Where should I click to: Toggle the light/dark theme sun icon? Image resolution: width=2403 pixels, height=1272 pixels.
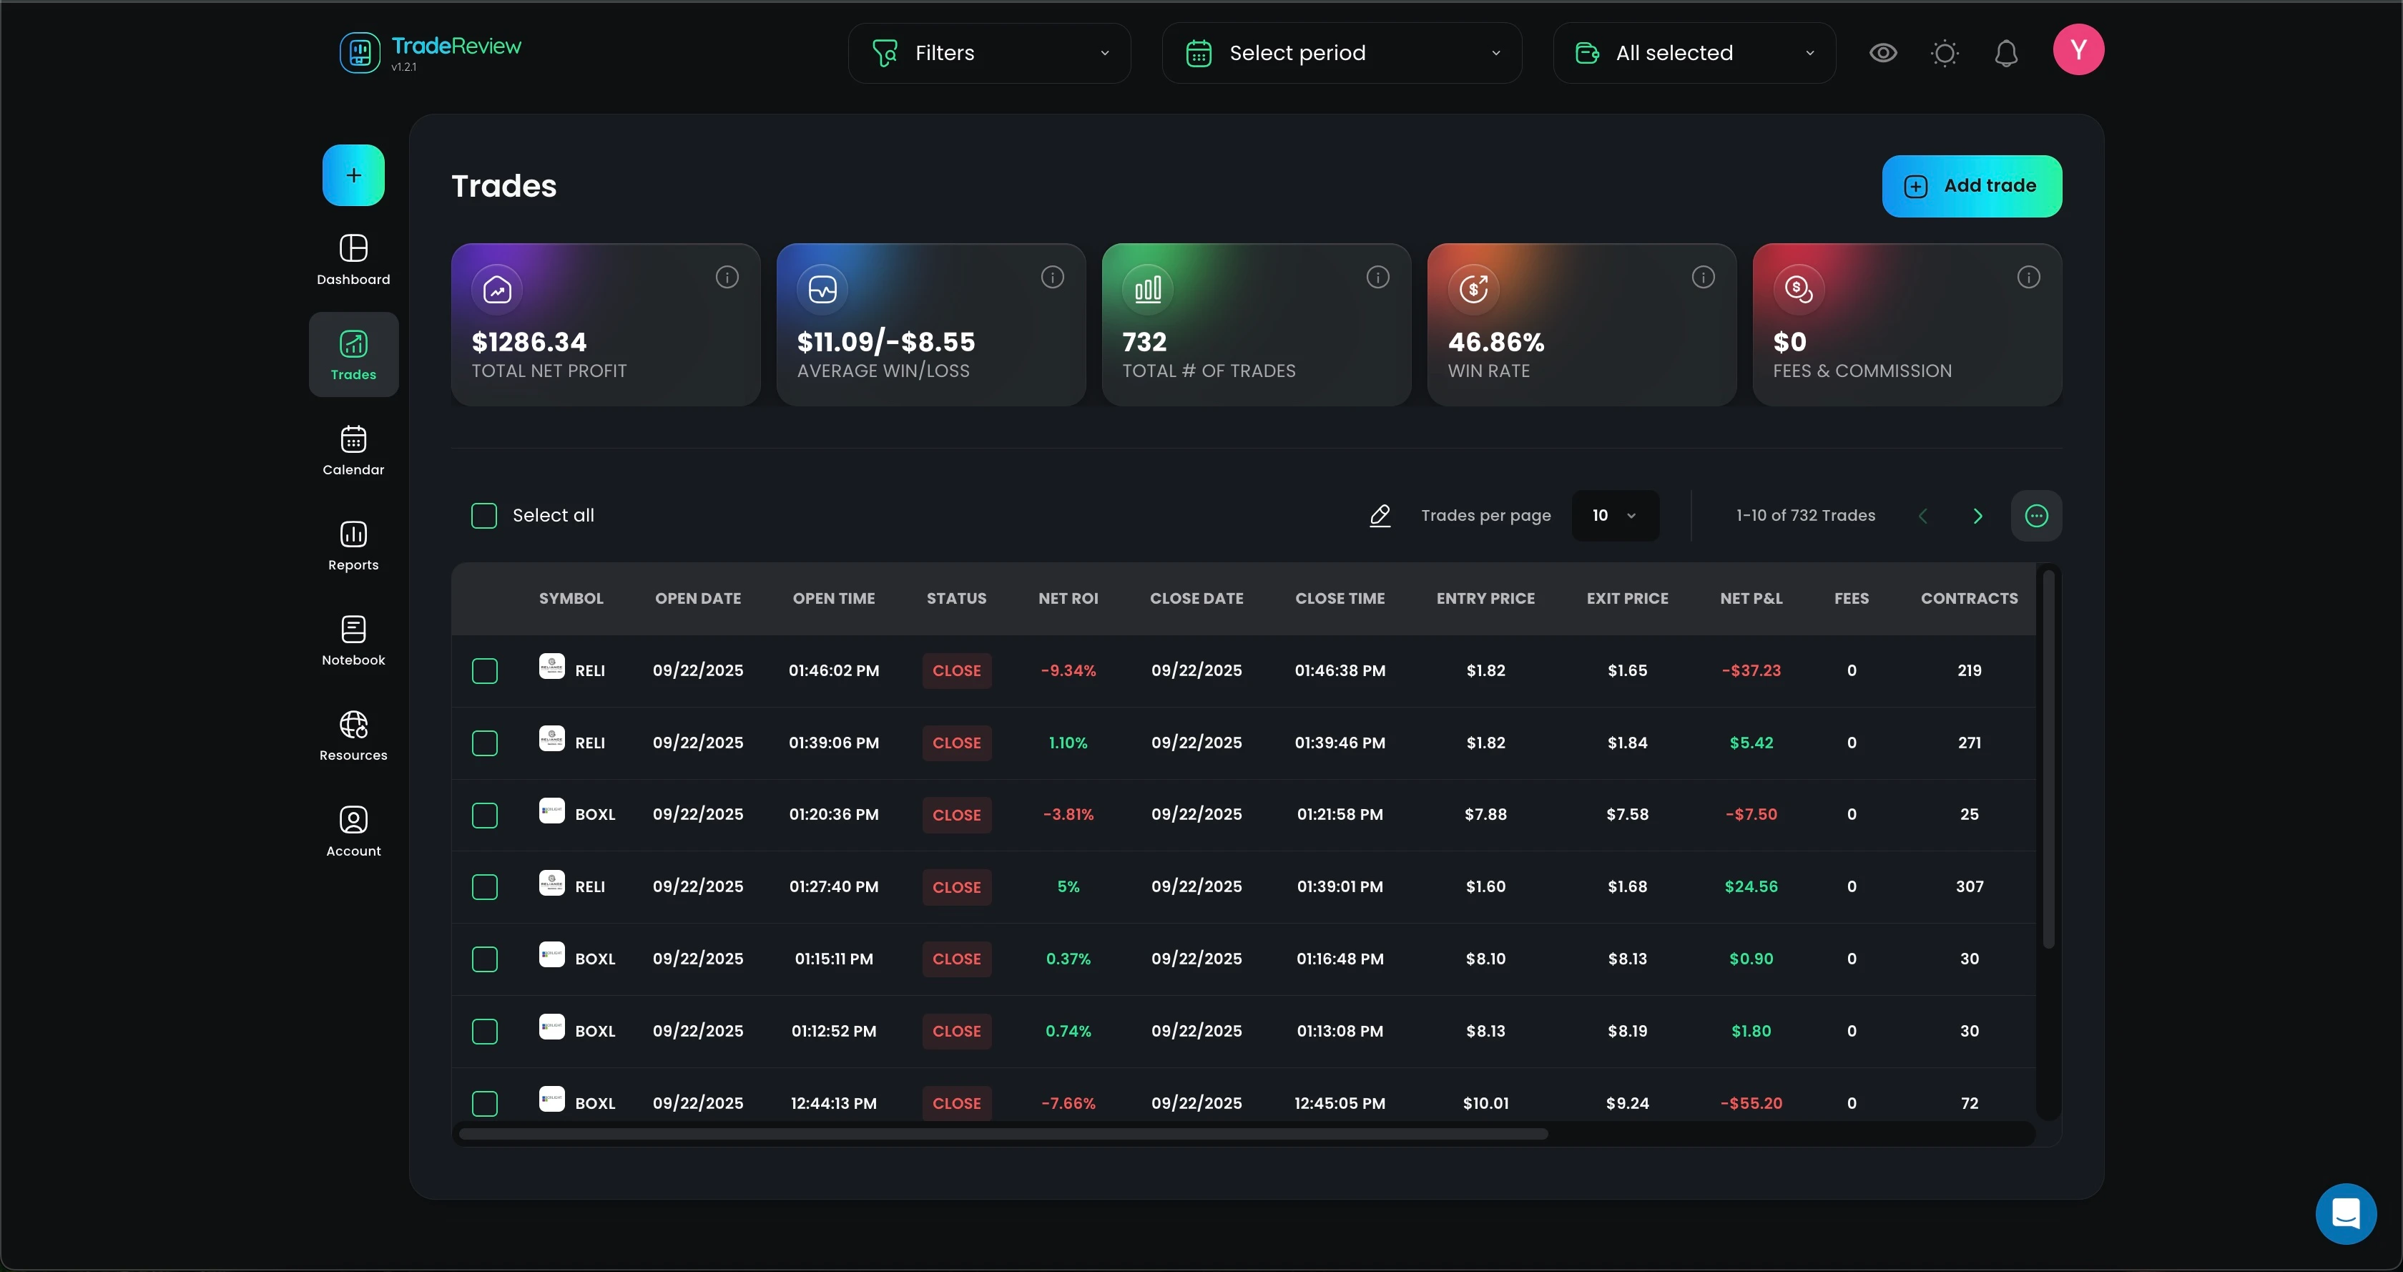(x=1944, y=53)
